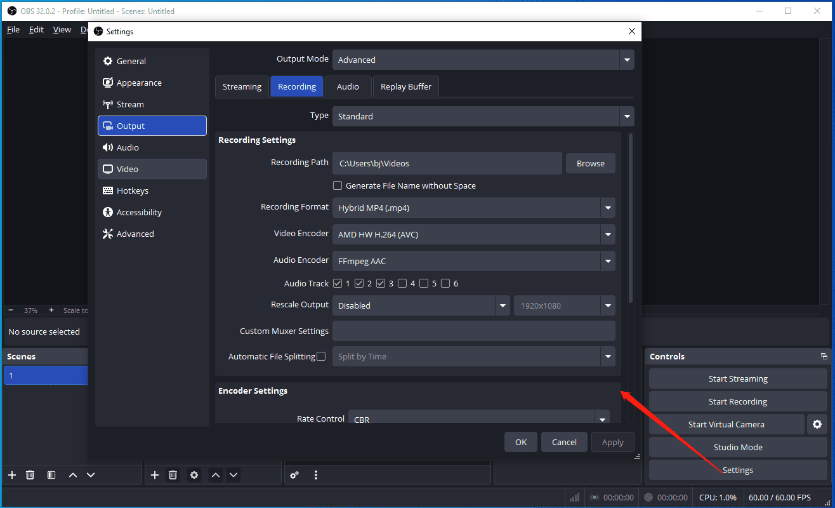
Task: Toggle Automatic File Splitting
Action: [322, 356]
